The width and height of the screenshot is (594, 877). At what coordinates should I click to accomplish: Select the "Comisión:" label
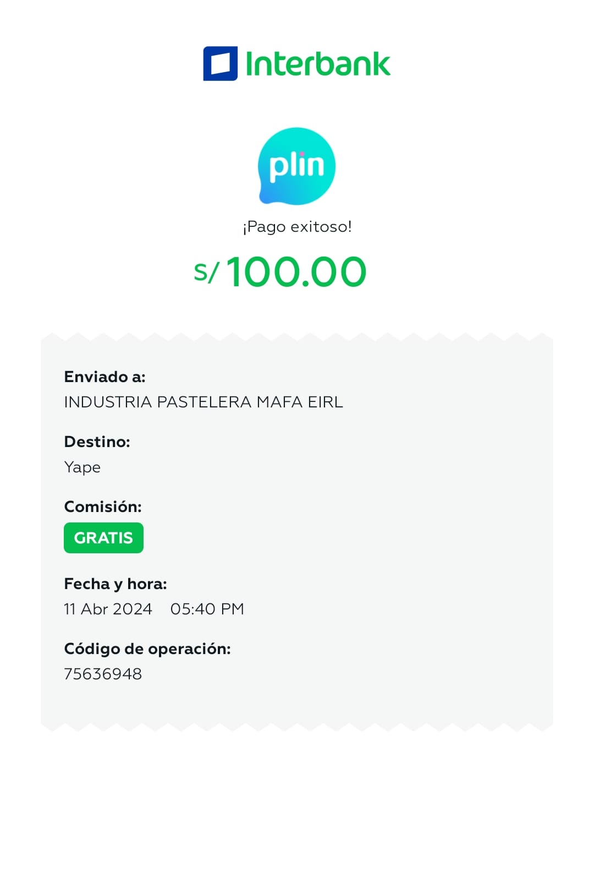(x=103, y=507)
